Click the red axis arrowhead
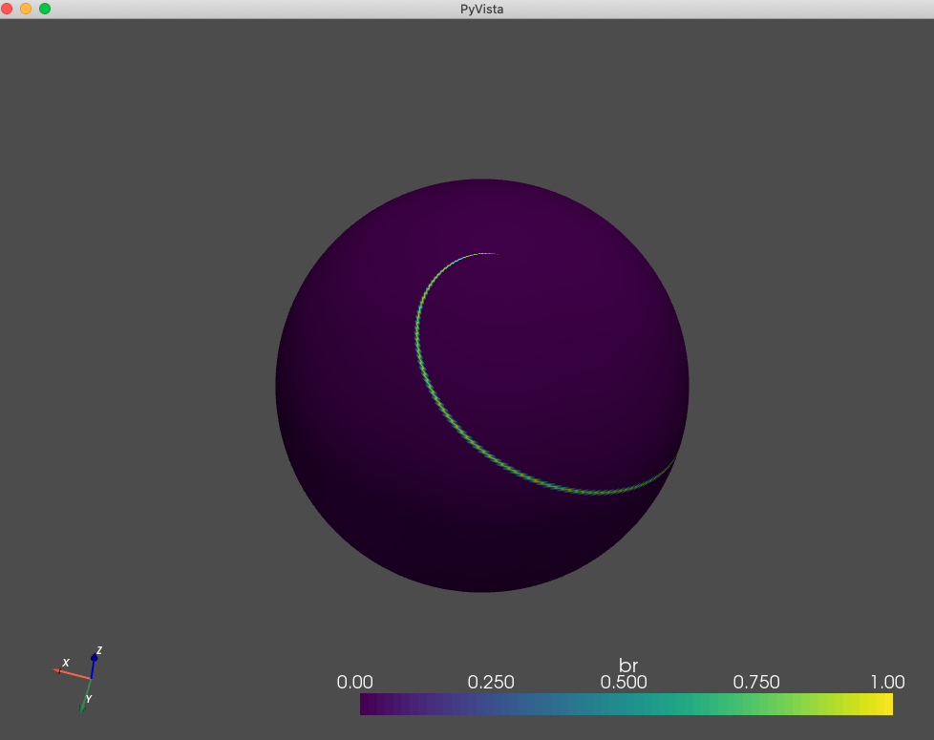The height and width of the screenshot is (740, 934). [x=56, y=671]
